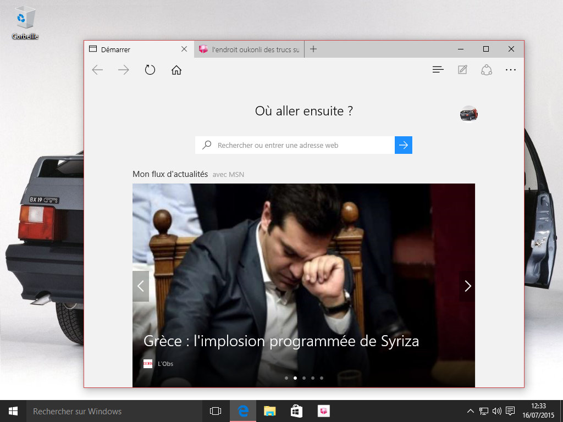563x422 pixels.
Task: Switch to the Démarrer tab
Action: 132,49
